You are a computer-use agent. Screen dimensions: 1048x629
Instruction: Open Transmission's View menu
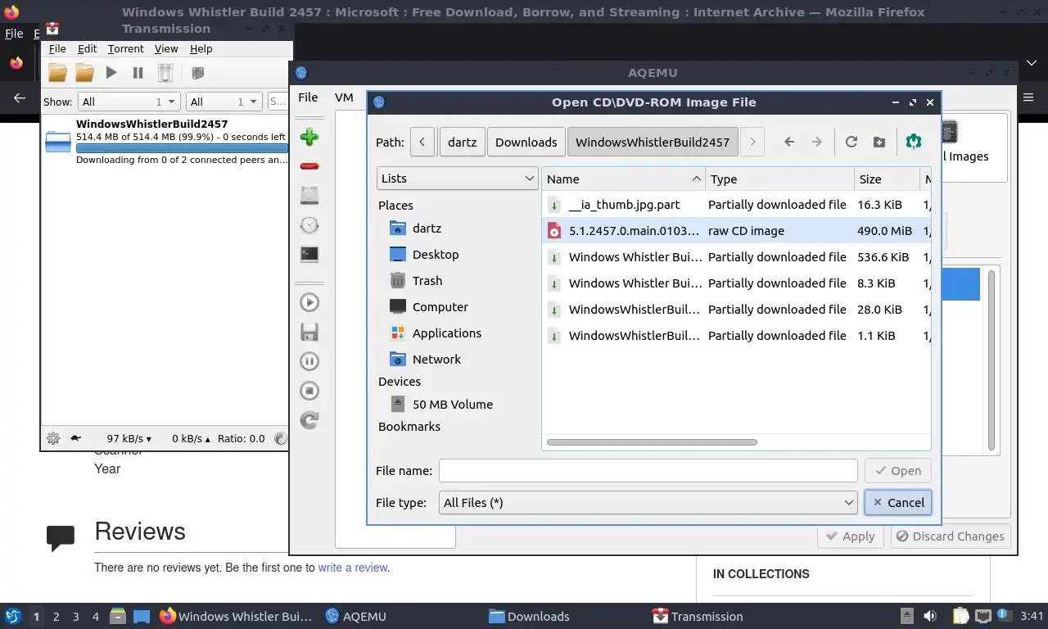pos(166,49)
